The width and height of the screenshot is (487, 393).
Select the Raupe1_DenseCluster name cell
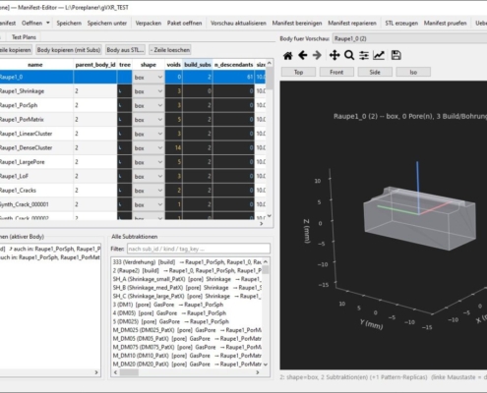[36, 148]
